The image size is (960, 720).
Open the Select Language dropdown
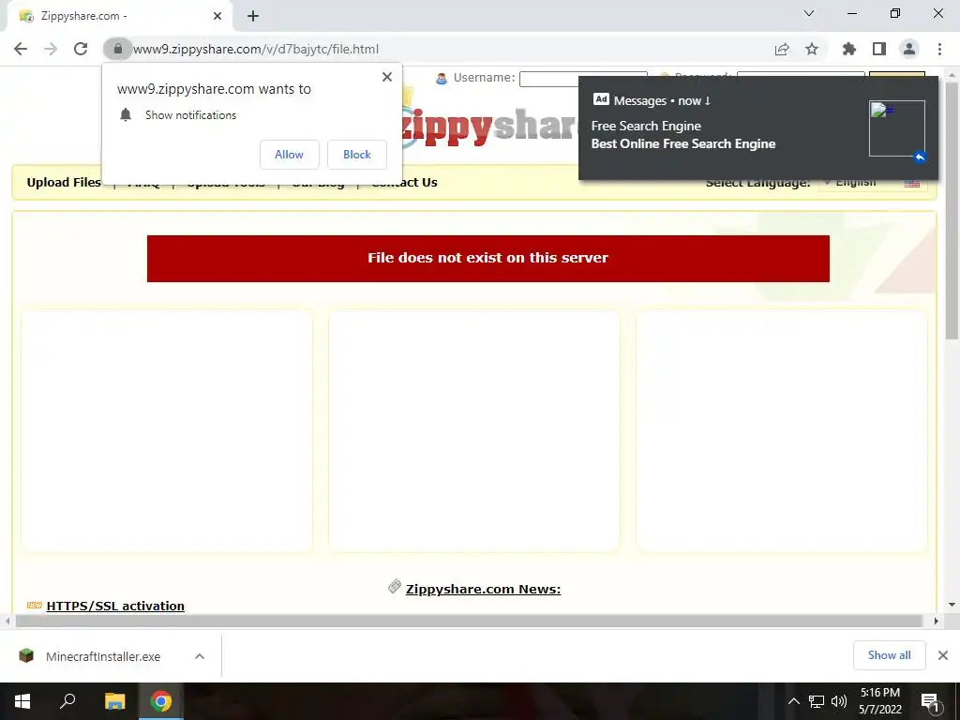point(873,183)
